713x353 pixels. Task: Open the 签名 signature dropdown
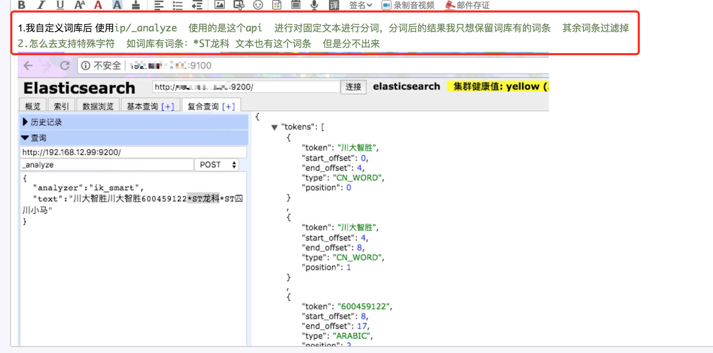pyautogui.click(x=361, y=5)
